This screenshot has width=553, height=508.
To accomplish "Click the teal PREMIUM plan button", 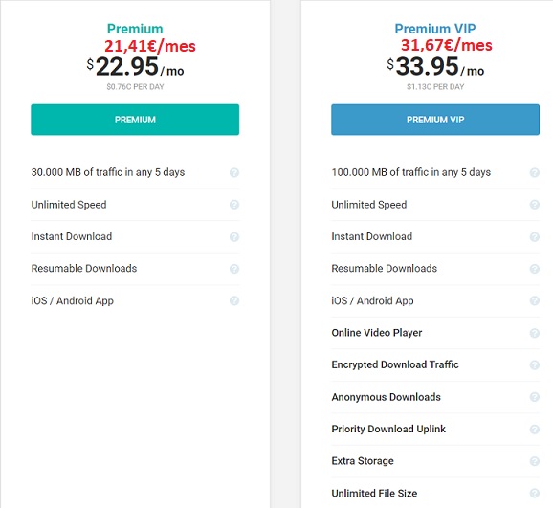I will point(135,120).
